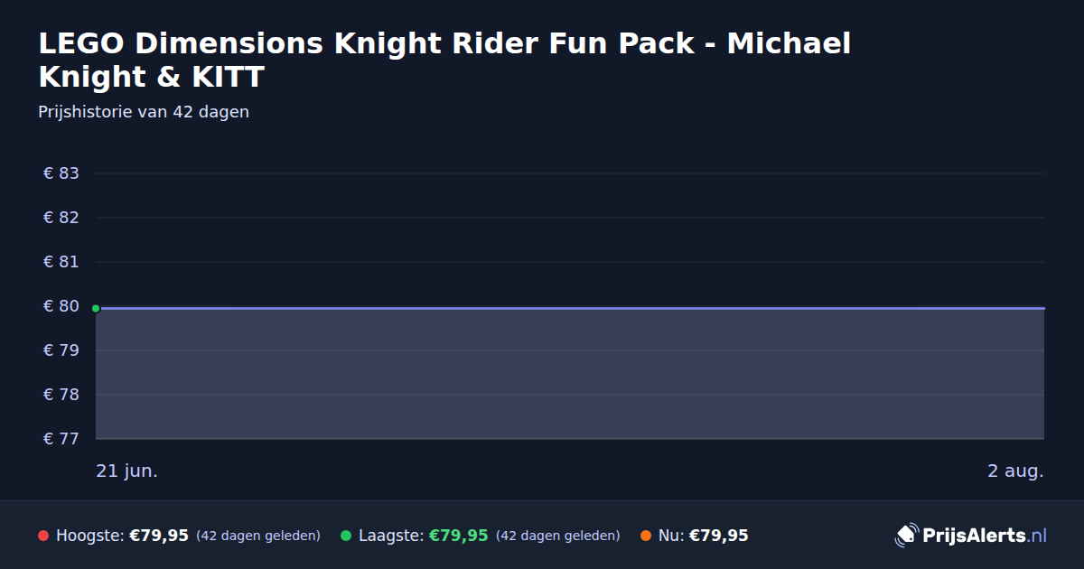Click the PrijsAlerts tag logo icon
Image resolution: width=1084 pixels, height=569 pixels.
click(906, 536)
